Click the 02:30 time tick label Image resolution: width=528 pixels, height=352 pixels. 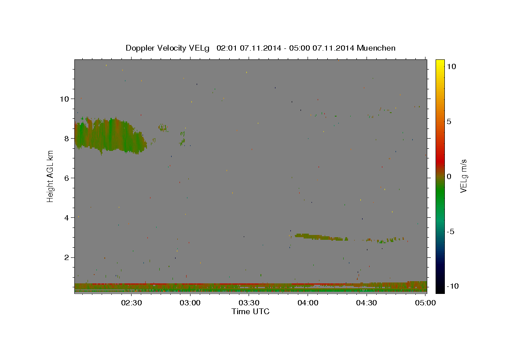(132, 303)
